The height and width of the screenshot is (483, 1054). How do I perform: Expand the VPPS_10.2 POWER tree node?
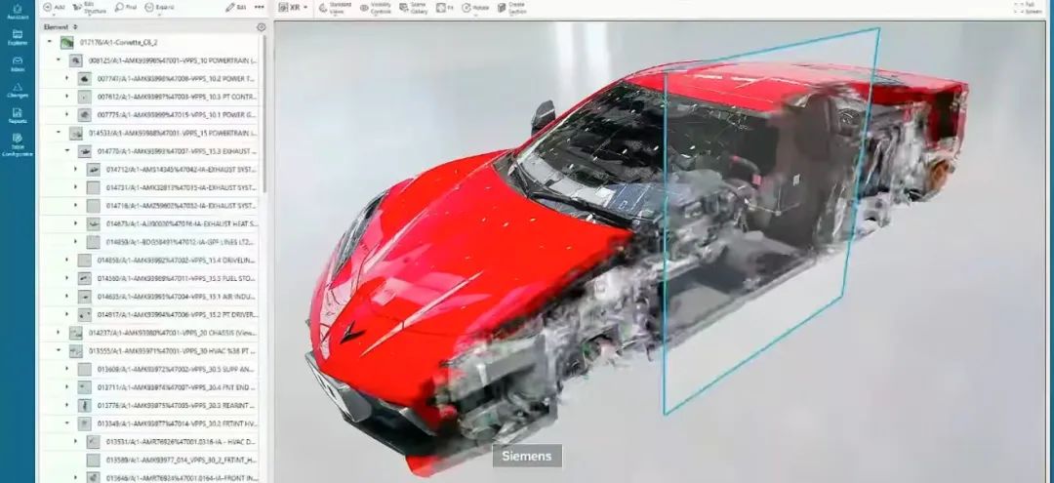click(66, 79)
